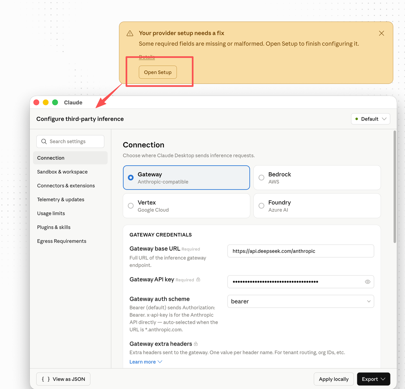
Task: Click the Configure third-party inference title
Action: [80, 119]
